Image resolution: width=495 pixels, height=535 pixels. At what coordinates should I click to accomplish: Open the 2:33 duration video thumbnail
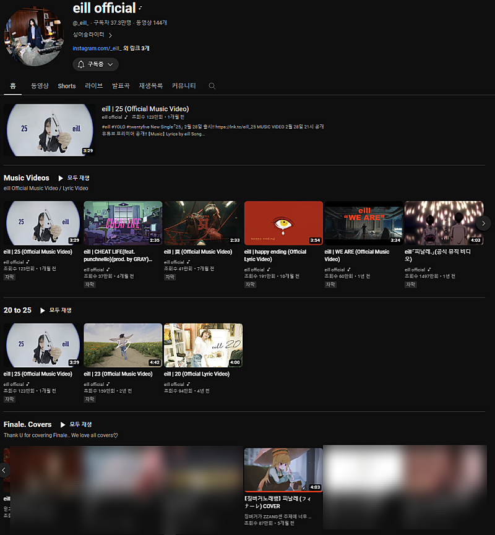click(x=203, y=223)
